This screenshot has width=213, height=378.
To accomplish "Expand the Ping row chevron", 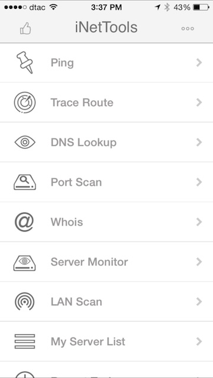I will [199, 63].
